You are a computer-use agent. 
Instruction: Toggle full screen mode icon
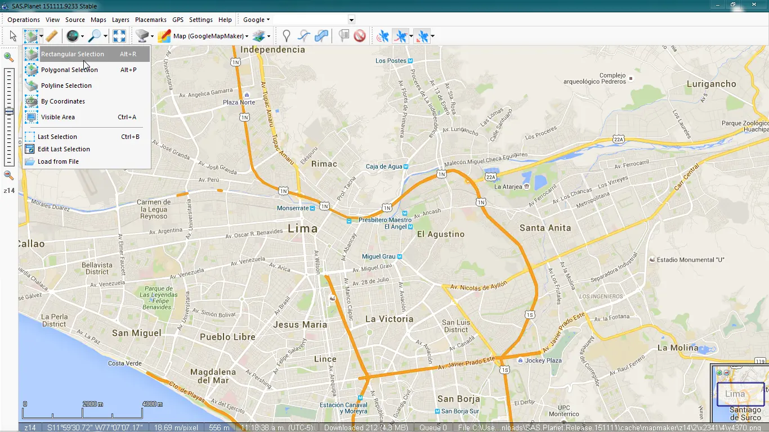[119, 36]
